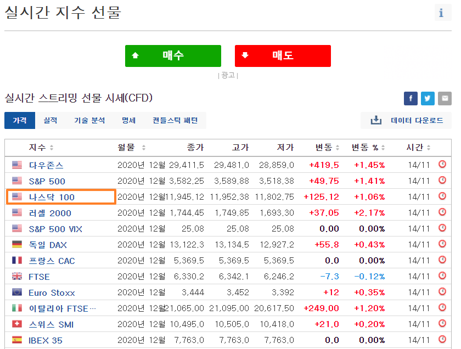Click the clock icon in the 나스닥 100 row
The width and height of the screenshot is (461, 349).
tap(442, 196)
